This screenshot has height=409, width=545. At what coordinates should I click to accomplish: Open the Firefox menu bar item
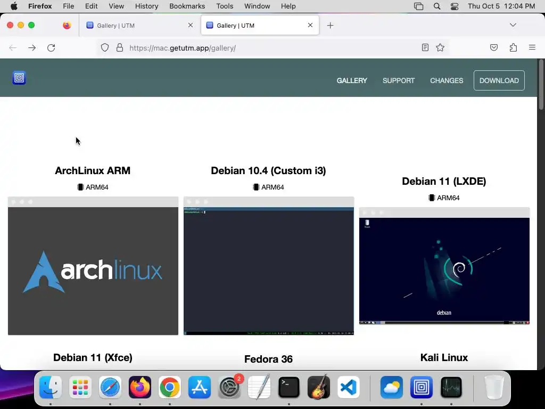coord(40,6)
